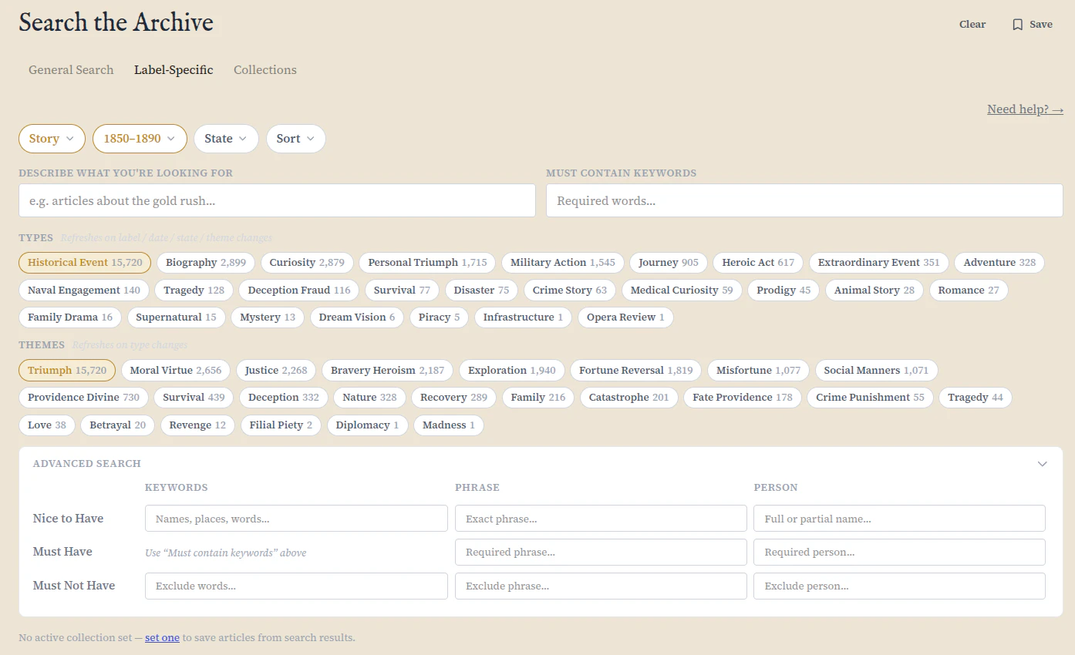The width and height of the screenshot is (1075, 655).
Task: Pick the Revenge theme chip
Action: 198,425
